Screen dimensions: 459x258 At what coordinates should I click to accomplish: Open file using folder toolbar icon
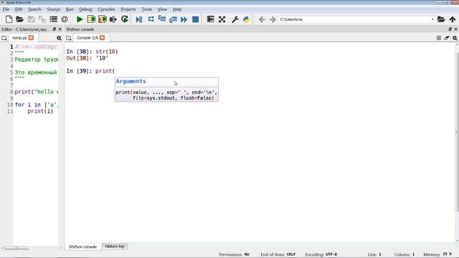19,19
